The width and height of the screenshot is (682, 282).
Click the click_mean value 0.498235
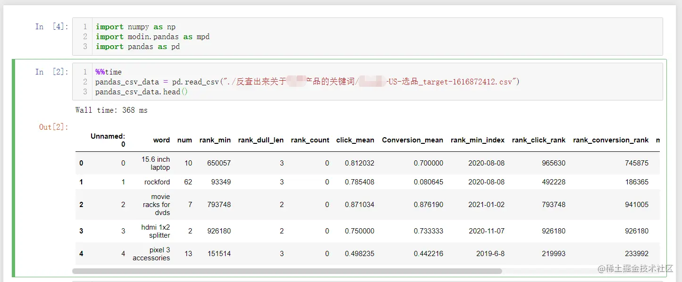point(360,254)
